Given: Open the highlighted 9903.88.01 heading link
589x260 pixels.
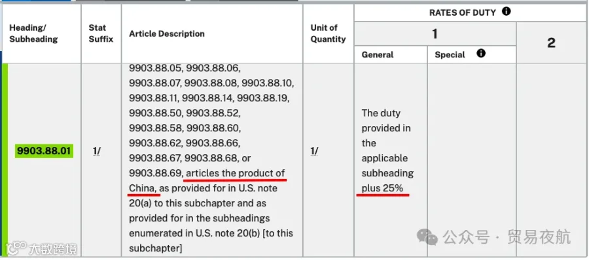Looking at the screenshot, I should click(x=44, y=151).
